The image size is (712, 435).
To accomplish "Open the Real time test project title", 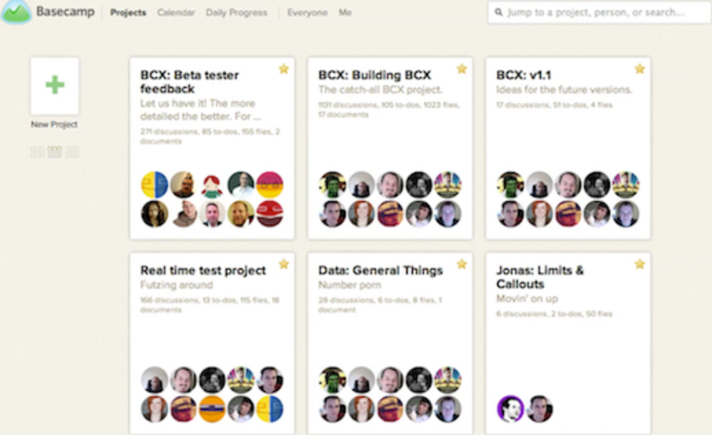I will pos(203,270).
